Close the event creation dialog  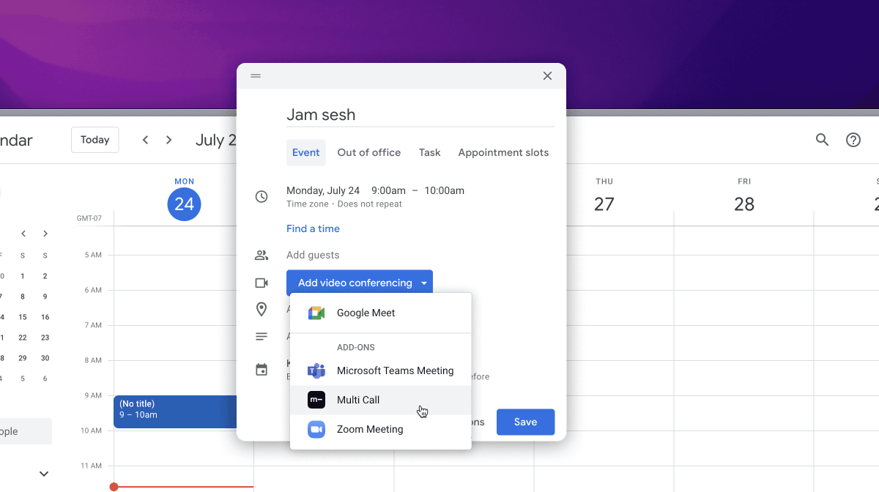(547, 76)
